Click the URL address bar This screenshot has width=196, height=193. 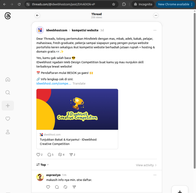(71, 4)
